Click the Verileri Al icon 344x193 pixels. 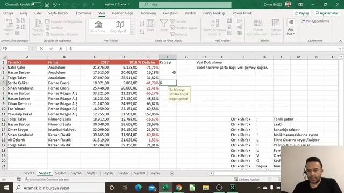click(x=9, y=27)
